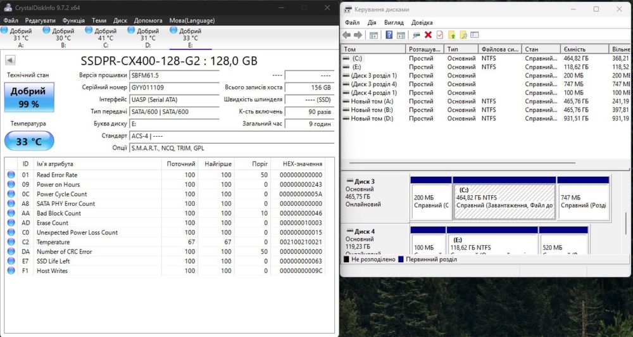Screen dimensions: 633x337
Task: Select disk D: status orb in CrystalDiskInfo
Action: click(131, 30)
